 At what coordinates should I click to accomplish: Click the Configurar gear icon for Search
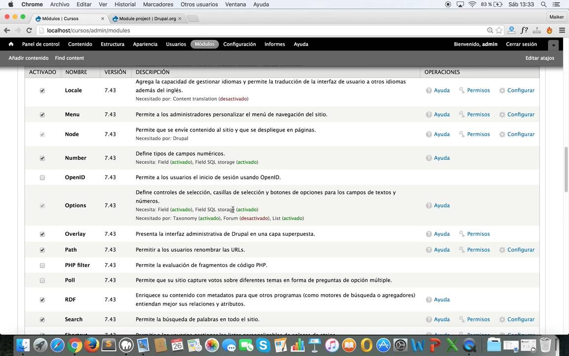coord(502,320)
